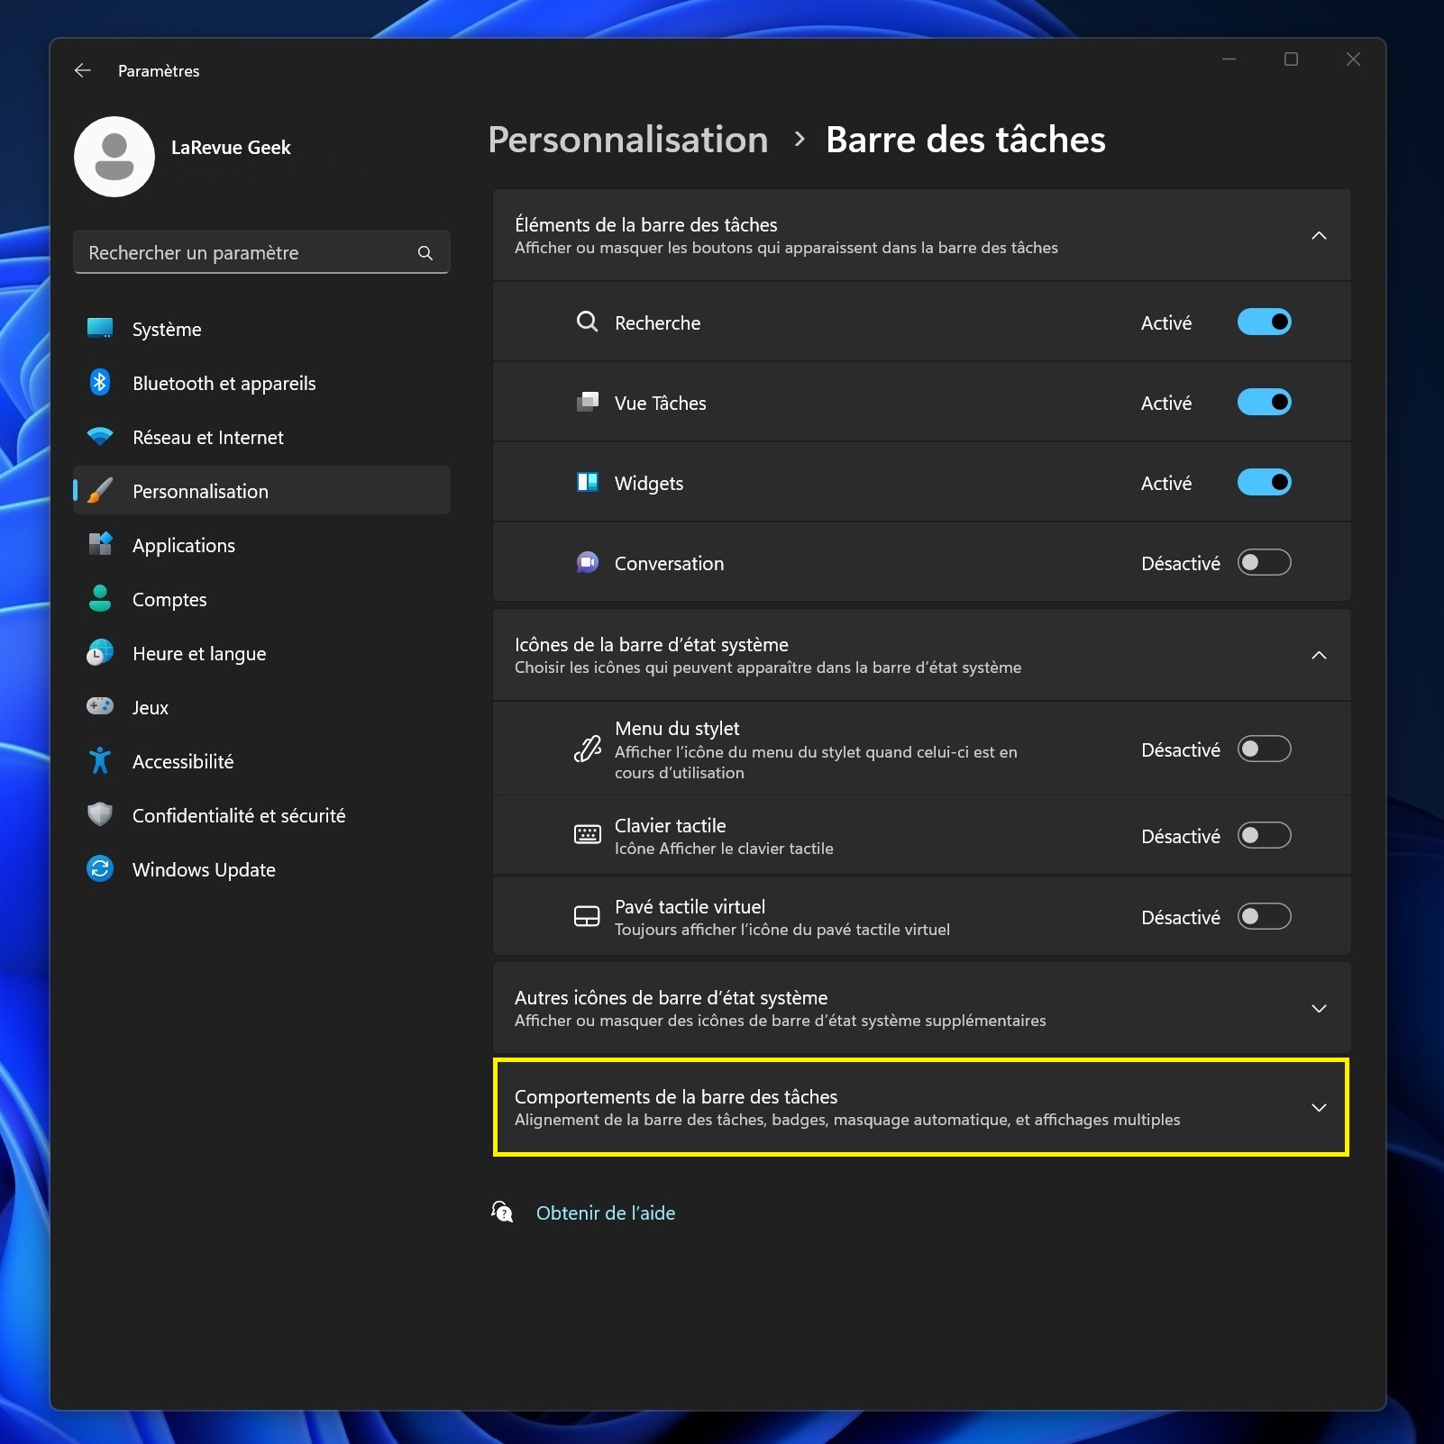1444x1444 pixels.
Task: Click the back arrow in Paramètres
Action: click(83, 70)
